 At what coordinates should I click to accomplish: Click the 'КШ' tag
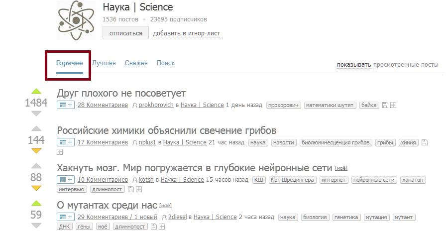[x=258, y=180]
